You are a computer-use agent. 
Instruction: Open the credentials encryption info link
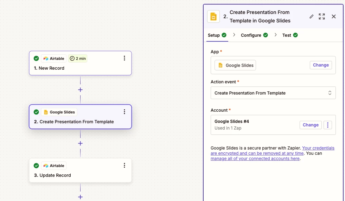[x=318, y=148]
